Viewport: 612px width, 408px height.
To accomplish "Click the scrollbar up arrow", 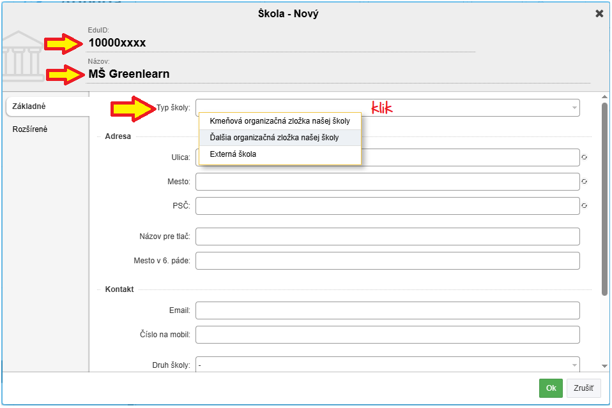I will click(604, 97).
